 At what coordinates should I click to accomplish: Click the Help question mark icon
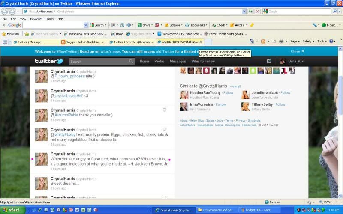tap(331, 41)
